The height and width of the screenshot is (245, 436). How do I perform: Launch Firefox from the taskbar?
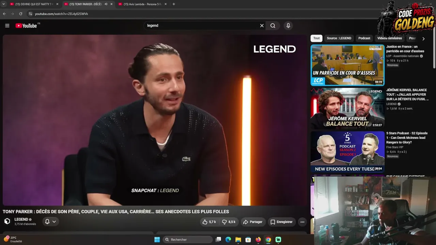(258, 240)
